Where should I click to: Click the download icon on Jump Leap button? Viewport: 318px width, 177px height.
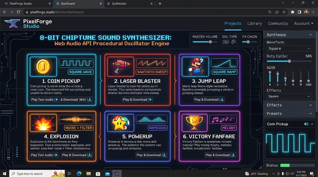(222, 100)
